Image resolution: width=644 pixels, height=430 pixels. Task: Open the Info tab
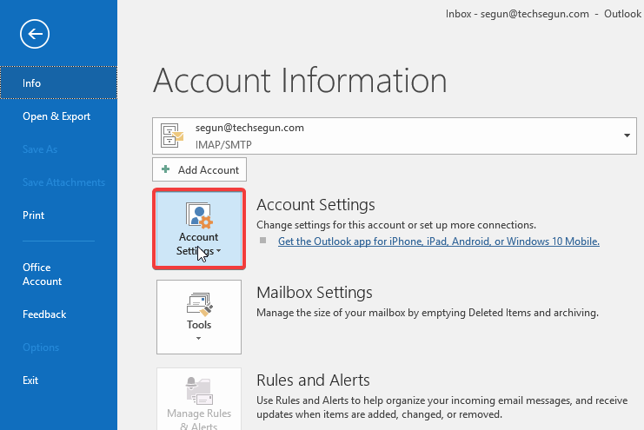point(58,83)
